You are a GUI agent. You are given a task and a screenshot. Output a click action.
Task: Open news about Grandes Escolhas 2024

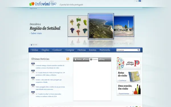tap(48, 95)
